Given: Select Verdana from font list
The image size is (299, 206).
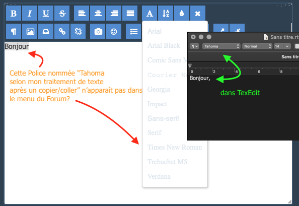Looking at the screenshot, I should pyautogui.click(x=159, y=176).
